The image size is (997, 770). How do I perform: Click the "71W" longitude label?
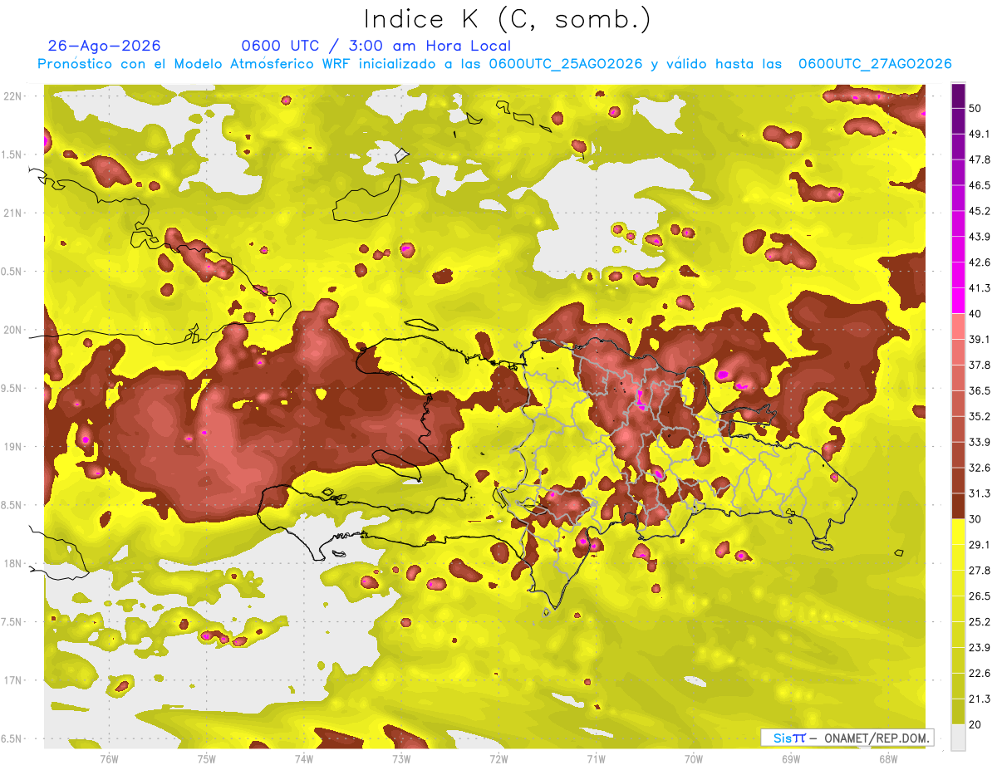click(596, 758)
